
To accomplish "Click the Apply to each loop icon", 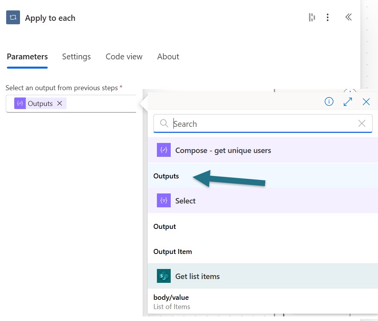I will tap(13, 18).
